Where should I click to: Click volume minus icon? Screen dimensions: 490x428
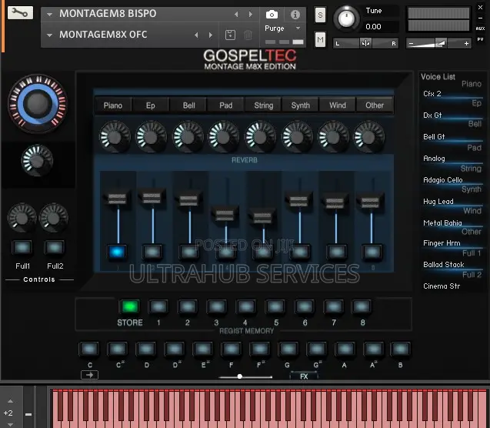[411, 43]
